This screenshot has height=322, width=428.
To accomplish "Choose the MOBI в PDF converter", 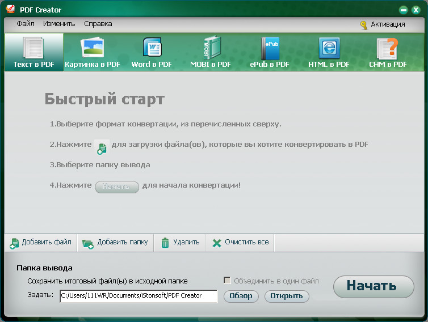I will pyautogui.click(x=211, y=52).
